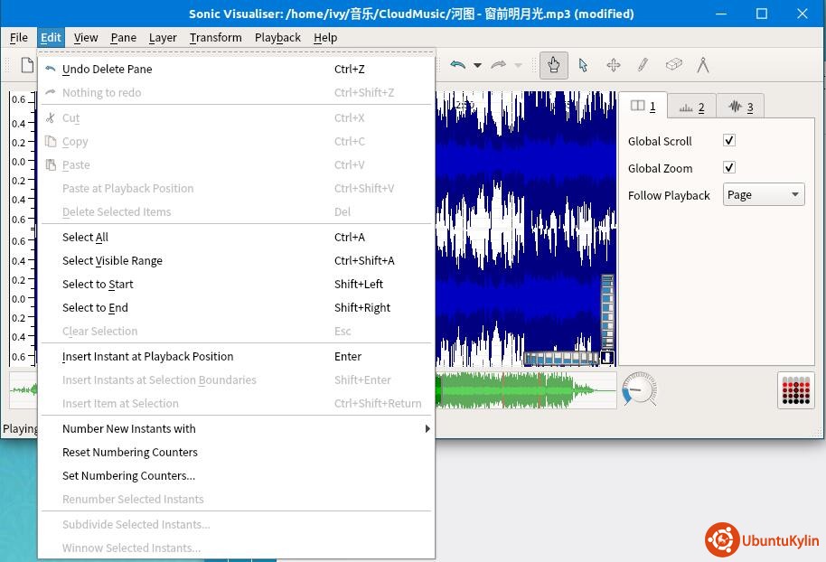
Task: Open the Follow Playback dropdown
Action: [x=763, y=195]
